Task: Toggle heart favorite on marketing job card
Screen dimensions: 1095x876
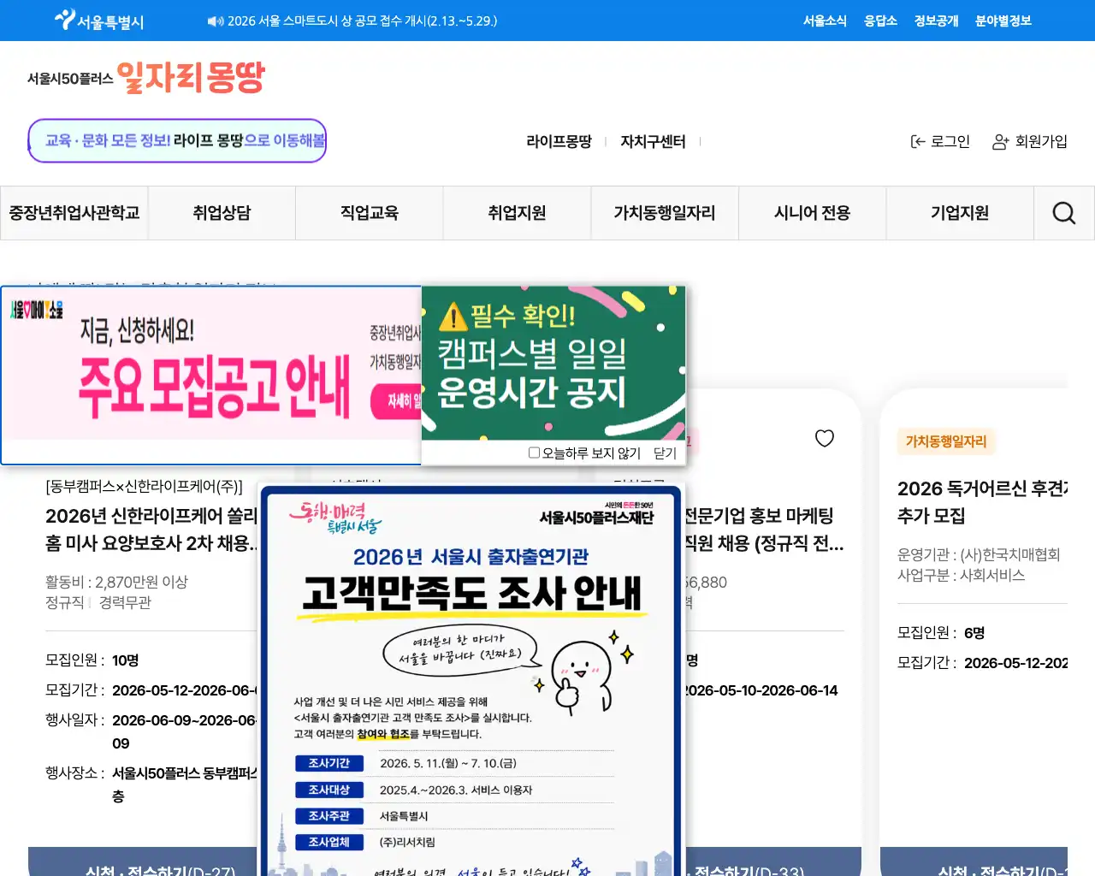Action: click(825, 438)
